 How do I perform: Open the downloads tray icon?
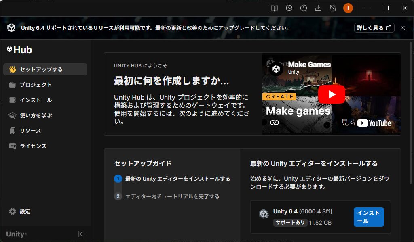point(318,8)
